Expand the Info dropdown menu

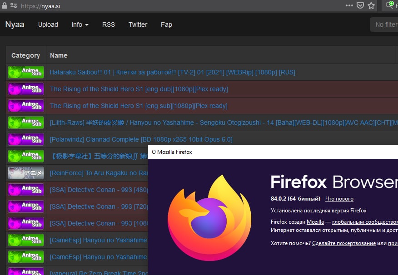(x=80, y=25)
